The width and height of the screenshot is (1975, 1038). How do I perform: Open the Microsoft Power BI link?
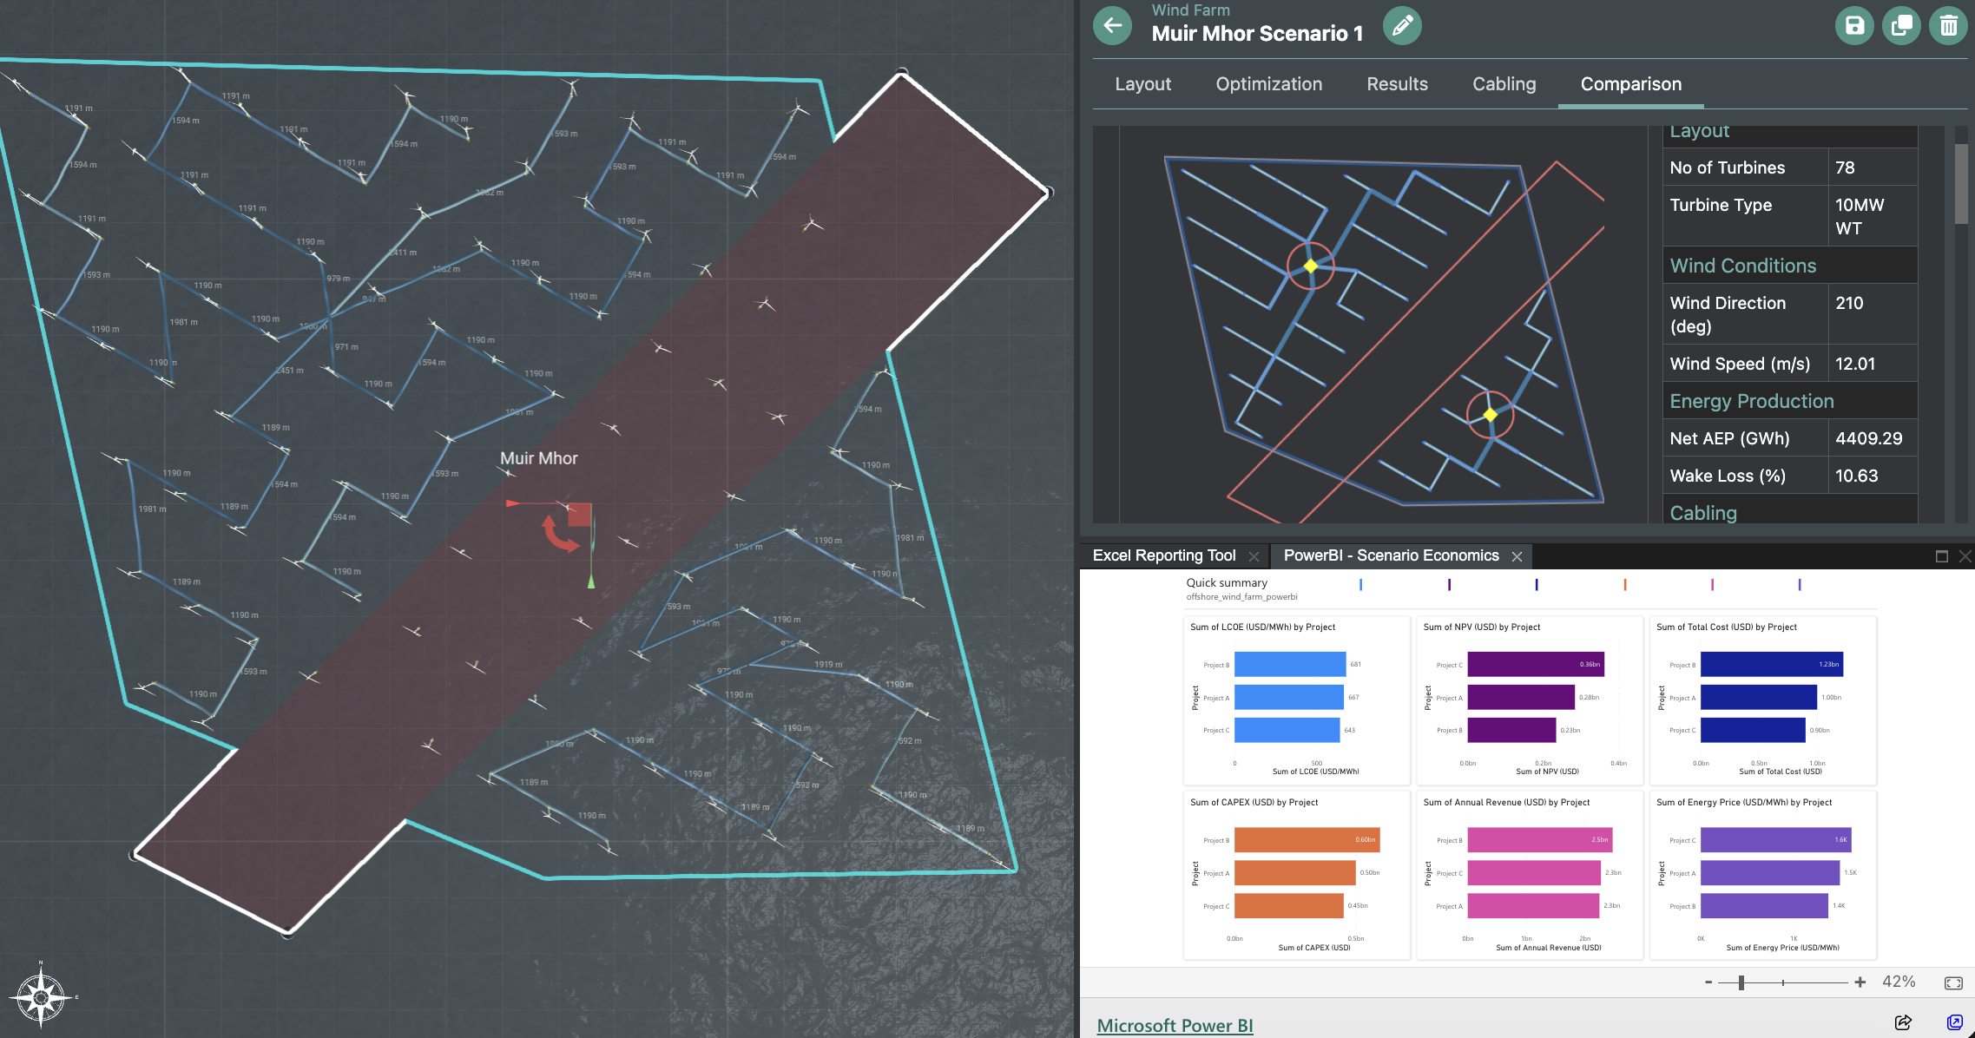(x=1175, y=1025)
